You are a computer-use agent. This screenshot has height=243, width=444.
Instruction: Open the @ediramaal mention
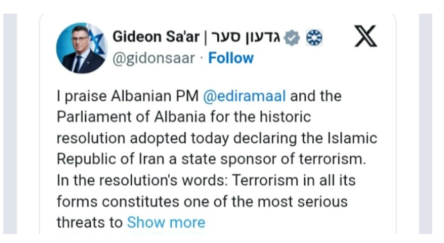tap(244, 96)
